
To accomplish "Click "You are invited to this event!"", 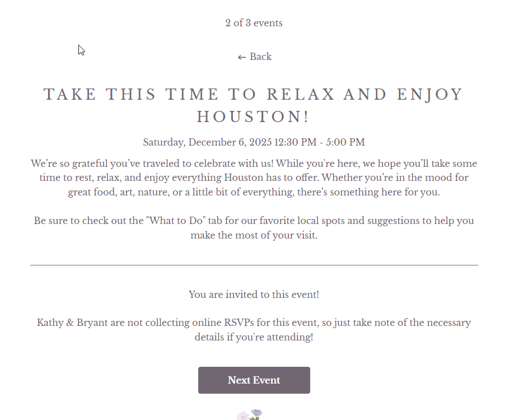I will tap(254, 295).
